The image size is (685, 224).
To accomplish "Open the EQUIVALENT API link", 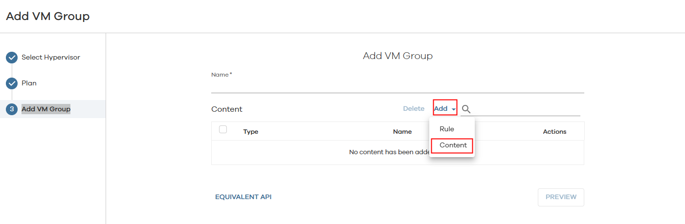I will (243, 197).
